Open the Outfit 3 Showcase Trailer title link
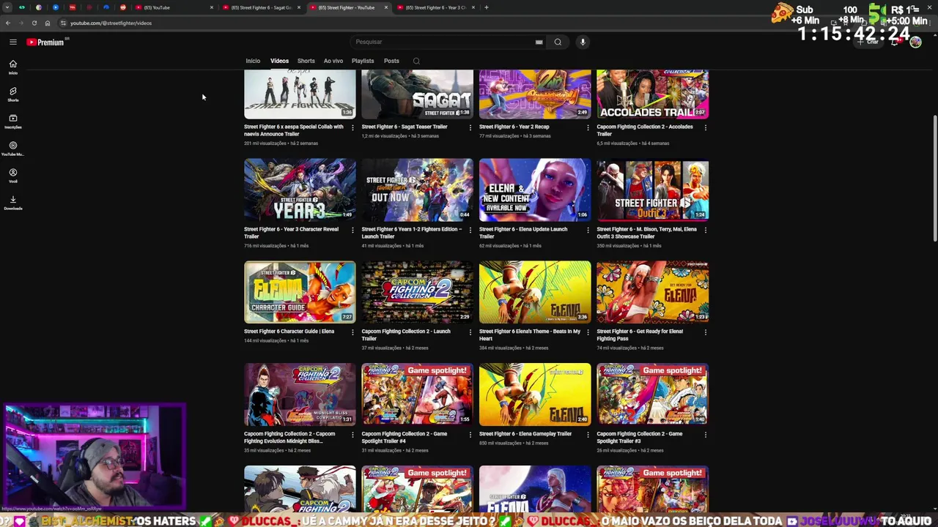Viewport: 938px width, 527px height. tap(646, 233)
